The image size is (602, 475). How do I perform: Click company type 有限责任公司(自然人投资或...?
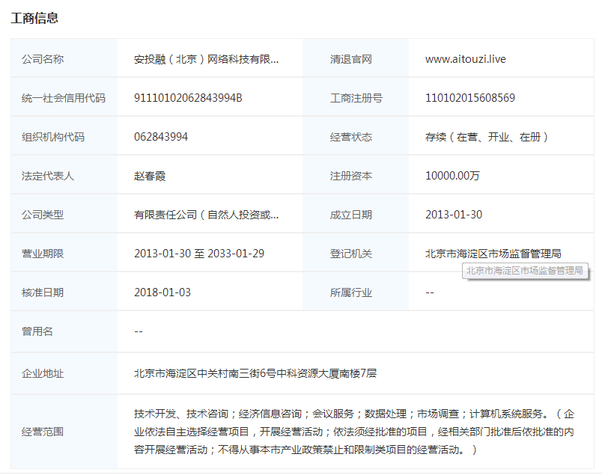pos(206,215)
